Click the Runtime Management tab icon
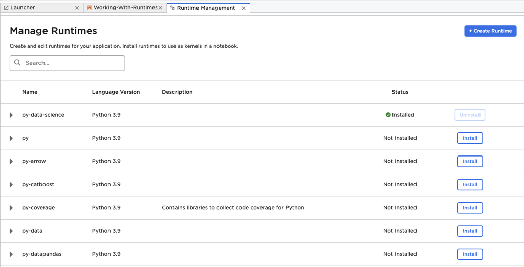This screenshot has width=524, height=267. [172, 8]
